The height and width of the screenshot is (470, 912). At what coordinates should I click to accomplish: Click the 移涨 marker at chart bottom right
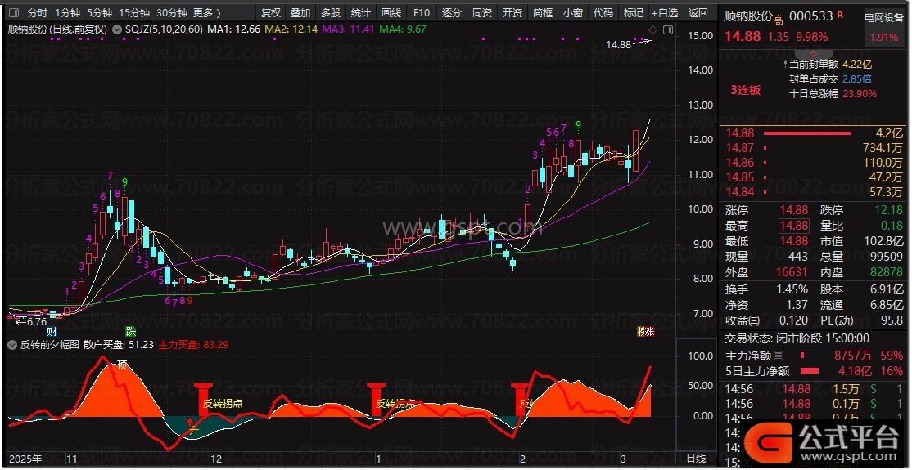point(645,331)
